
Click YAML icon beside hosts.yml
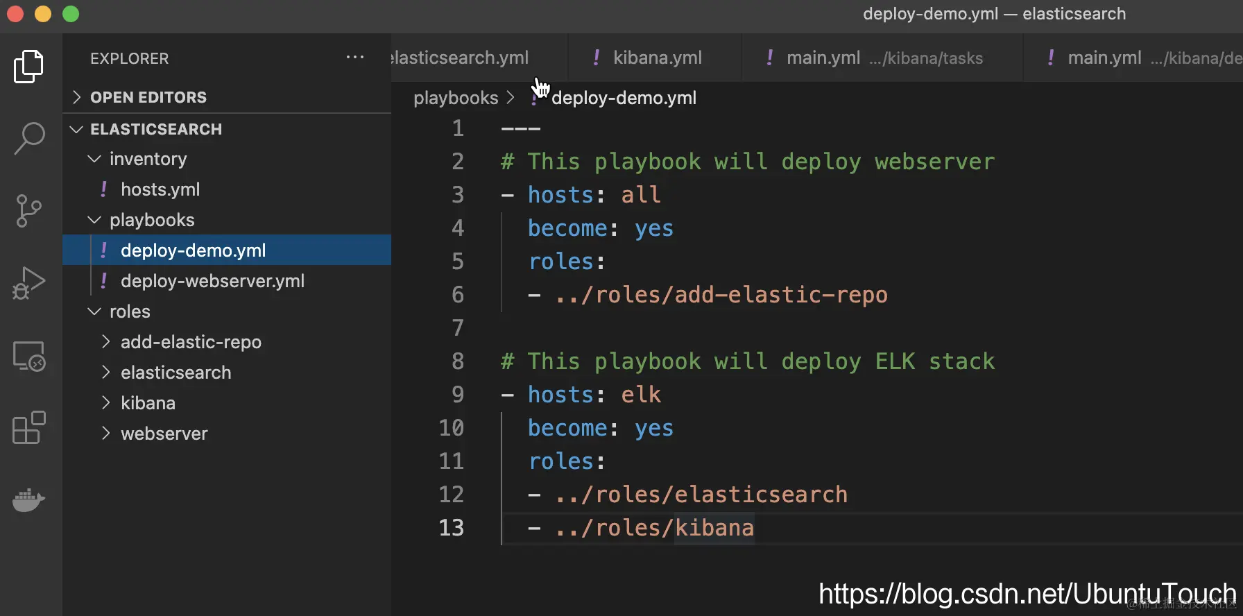[x=104, y=189]
